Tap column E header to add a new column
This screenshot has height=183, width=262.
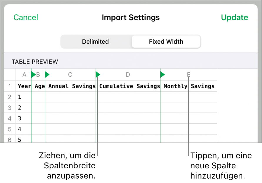point(188,75)
